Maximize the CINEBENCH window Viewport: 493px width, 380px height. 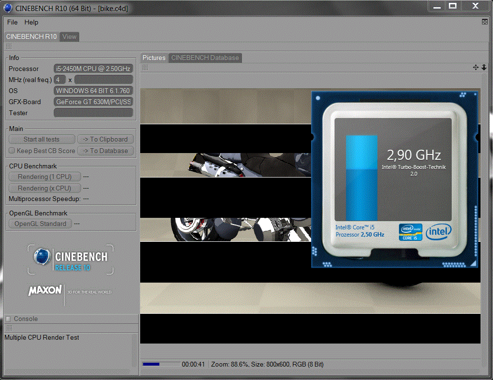[x=453, y=6]
